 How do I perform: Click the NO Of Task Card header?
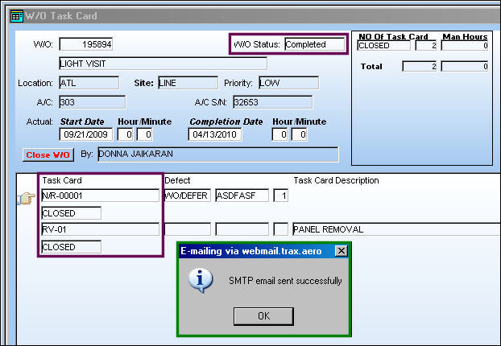[x=393, y=37]
